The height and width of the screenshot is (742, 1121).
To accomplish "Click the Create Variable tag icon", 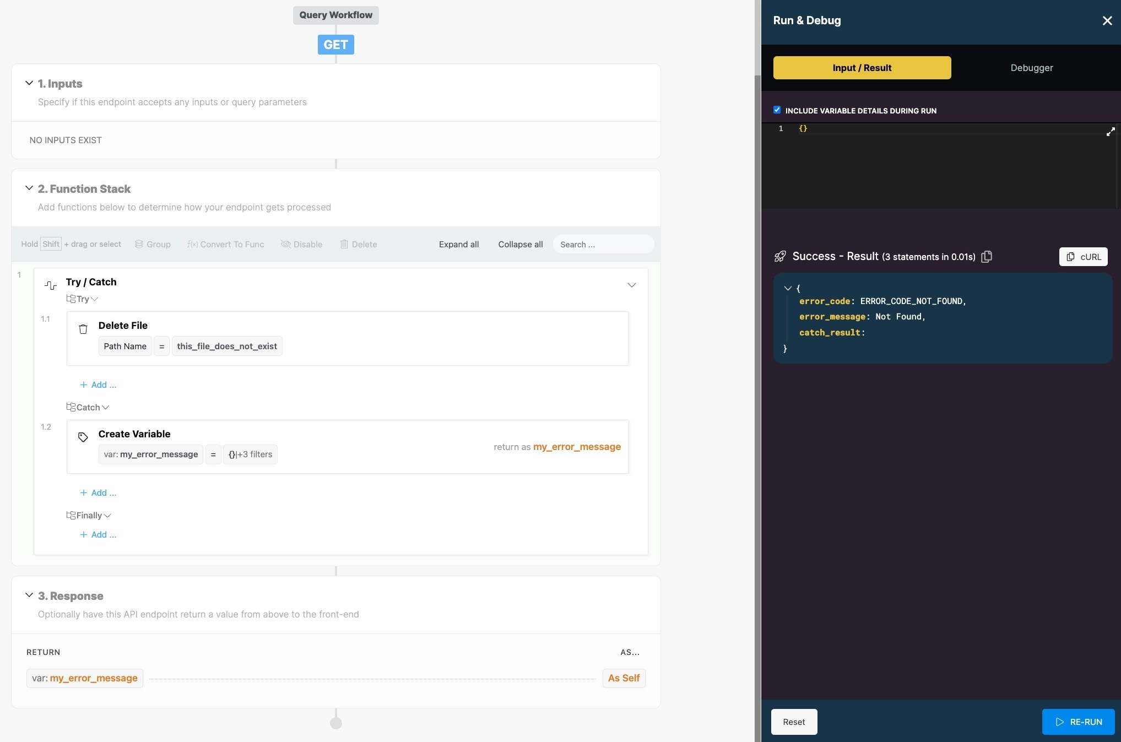I will [83, 437].
